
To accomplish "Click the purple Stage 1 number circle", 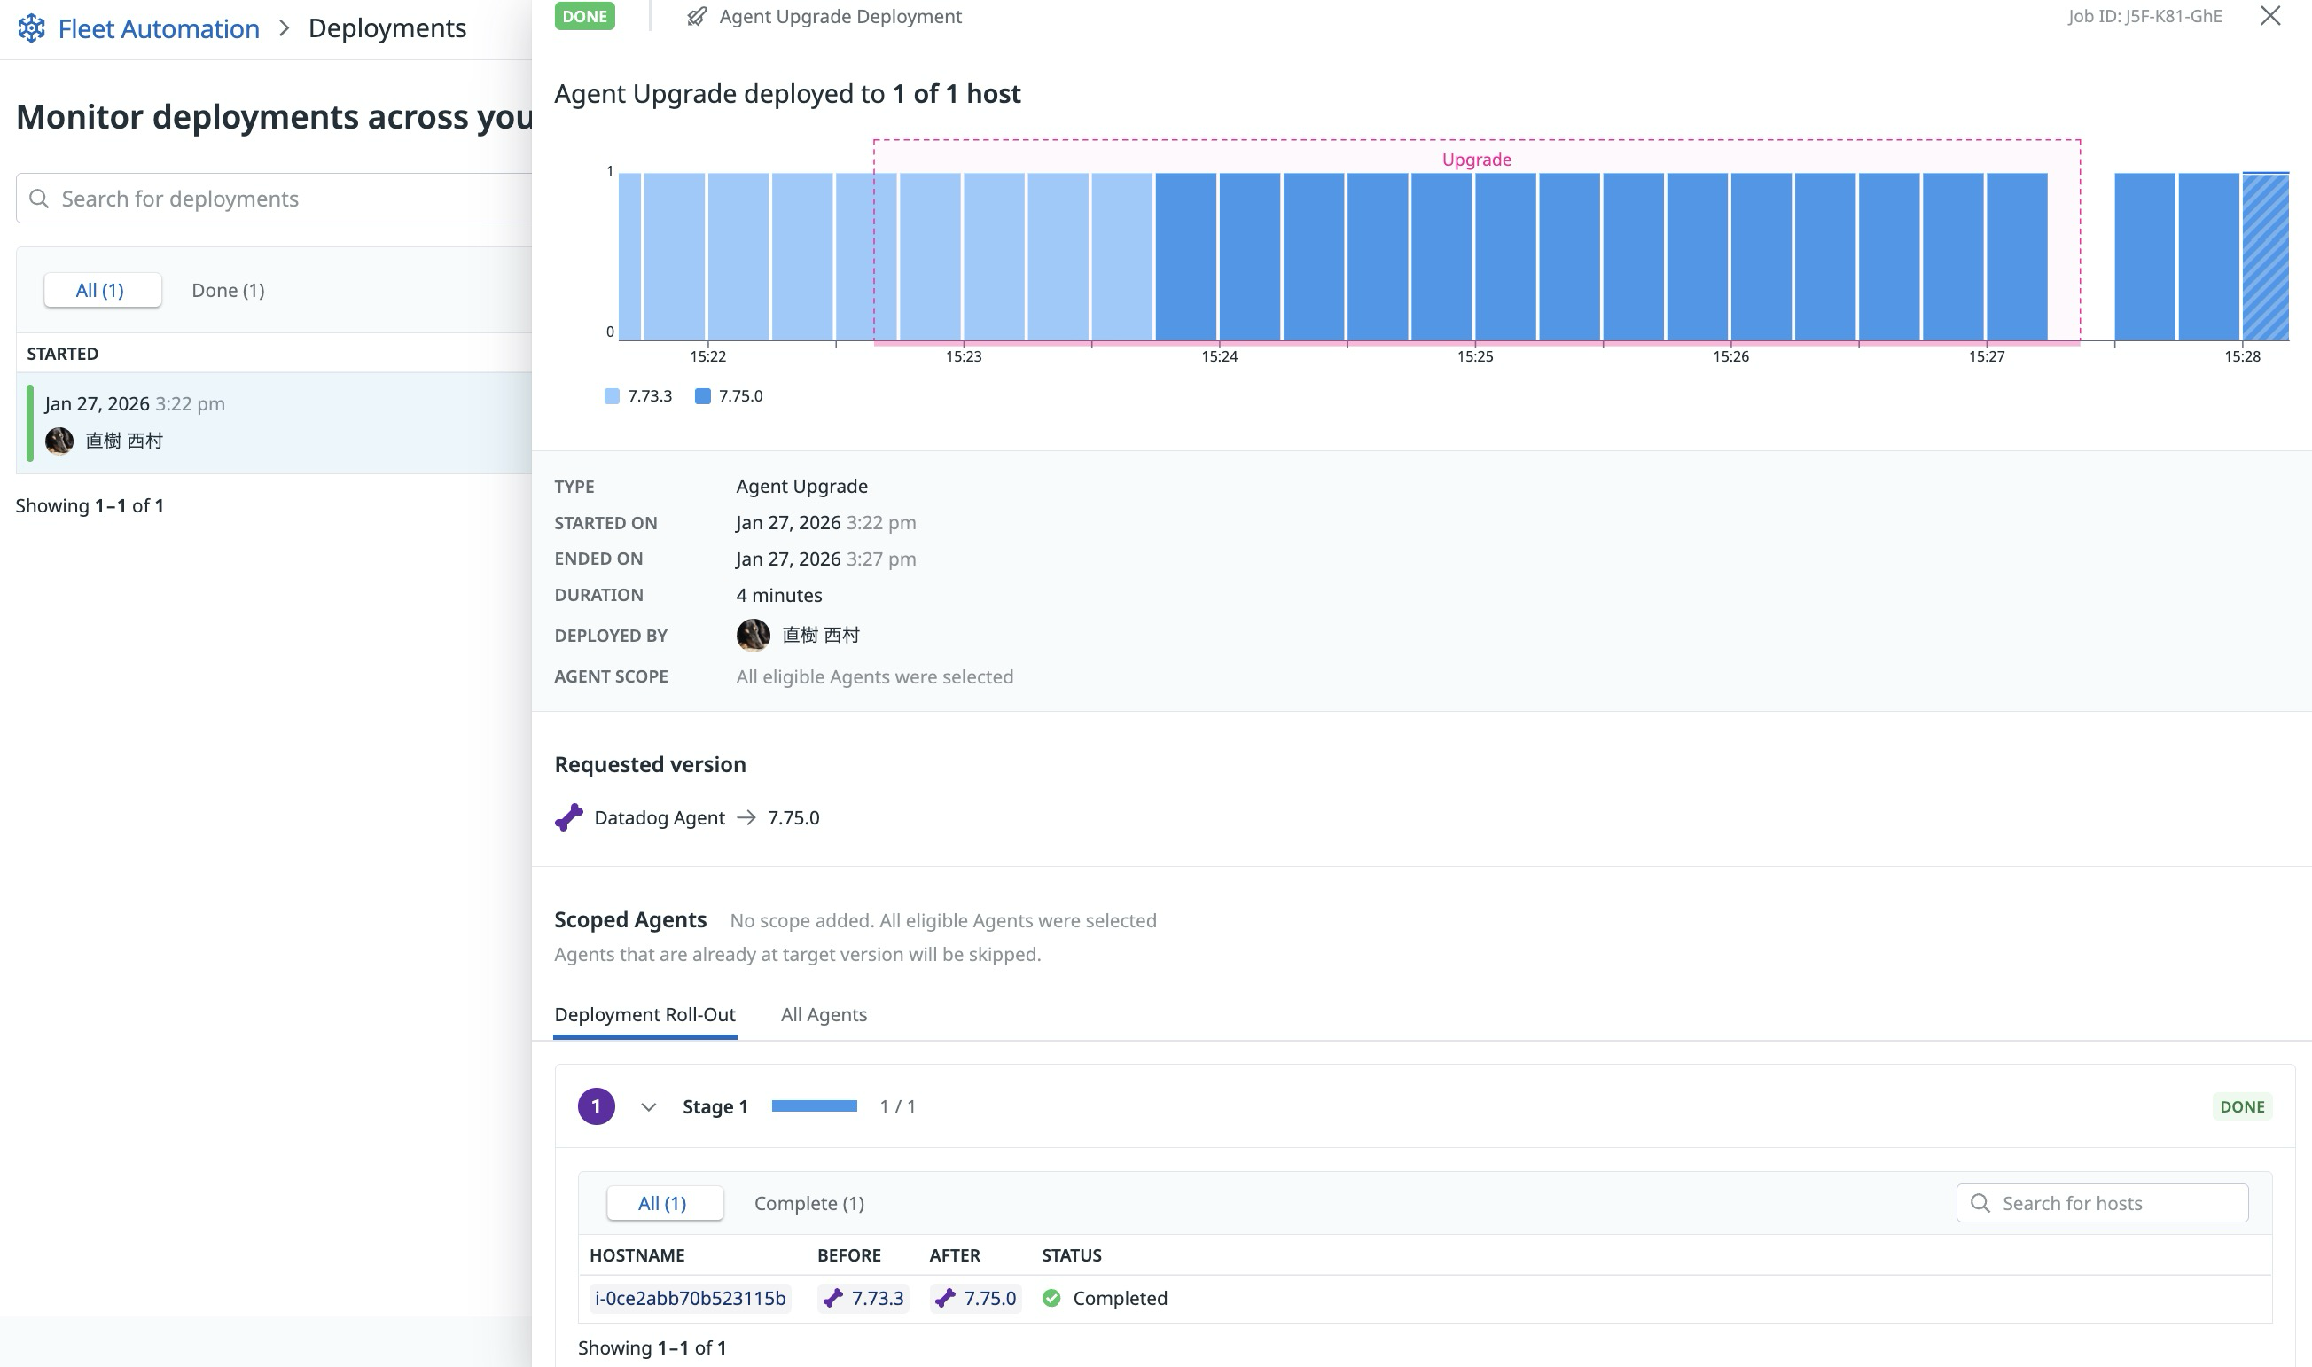I will coord(598,1105).
